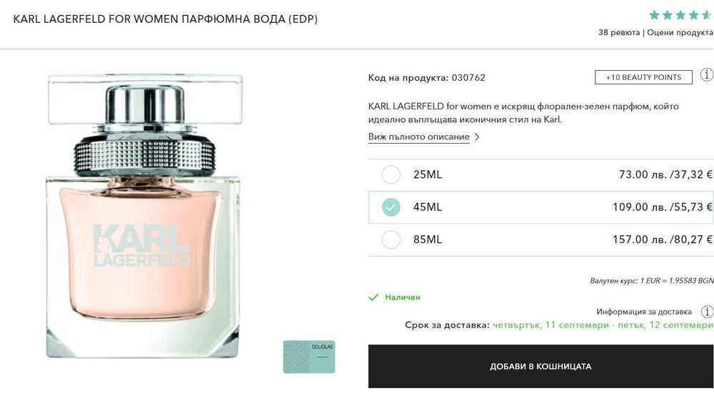This screenshot has height=396, width=714.
Task: Open the 'Виж пълното описание' link
Action: [418, 137]
